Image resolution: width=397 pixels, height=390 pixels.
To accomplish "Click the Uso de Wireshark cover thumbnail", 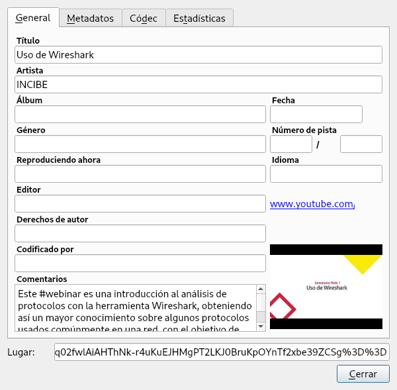I will (326, 287).
